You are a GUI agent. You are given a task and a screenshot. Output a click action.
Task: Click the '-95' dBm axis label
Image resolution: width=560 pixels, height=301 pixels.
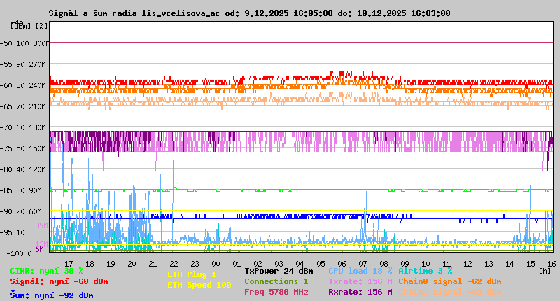(x=6, y=232)
